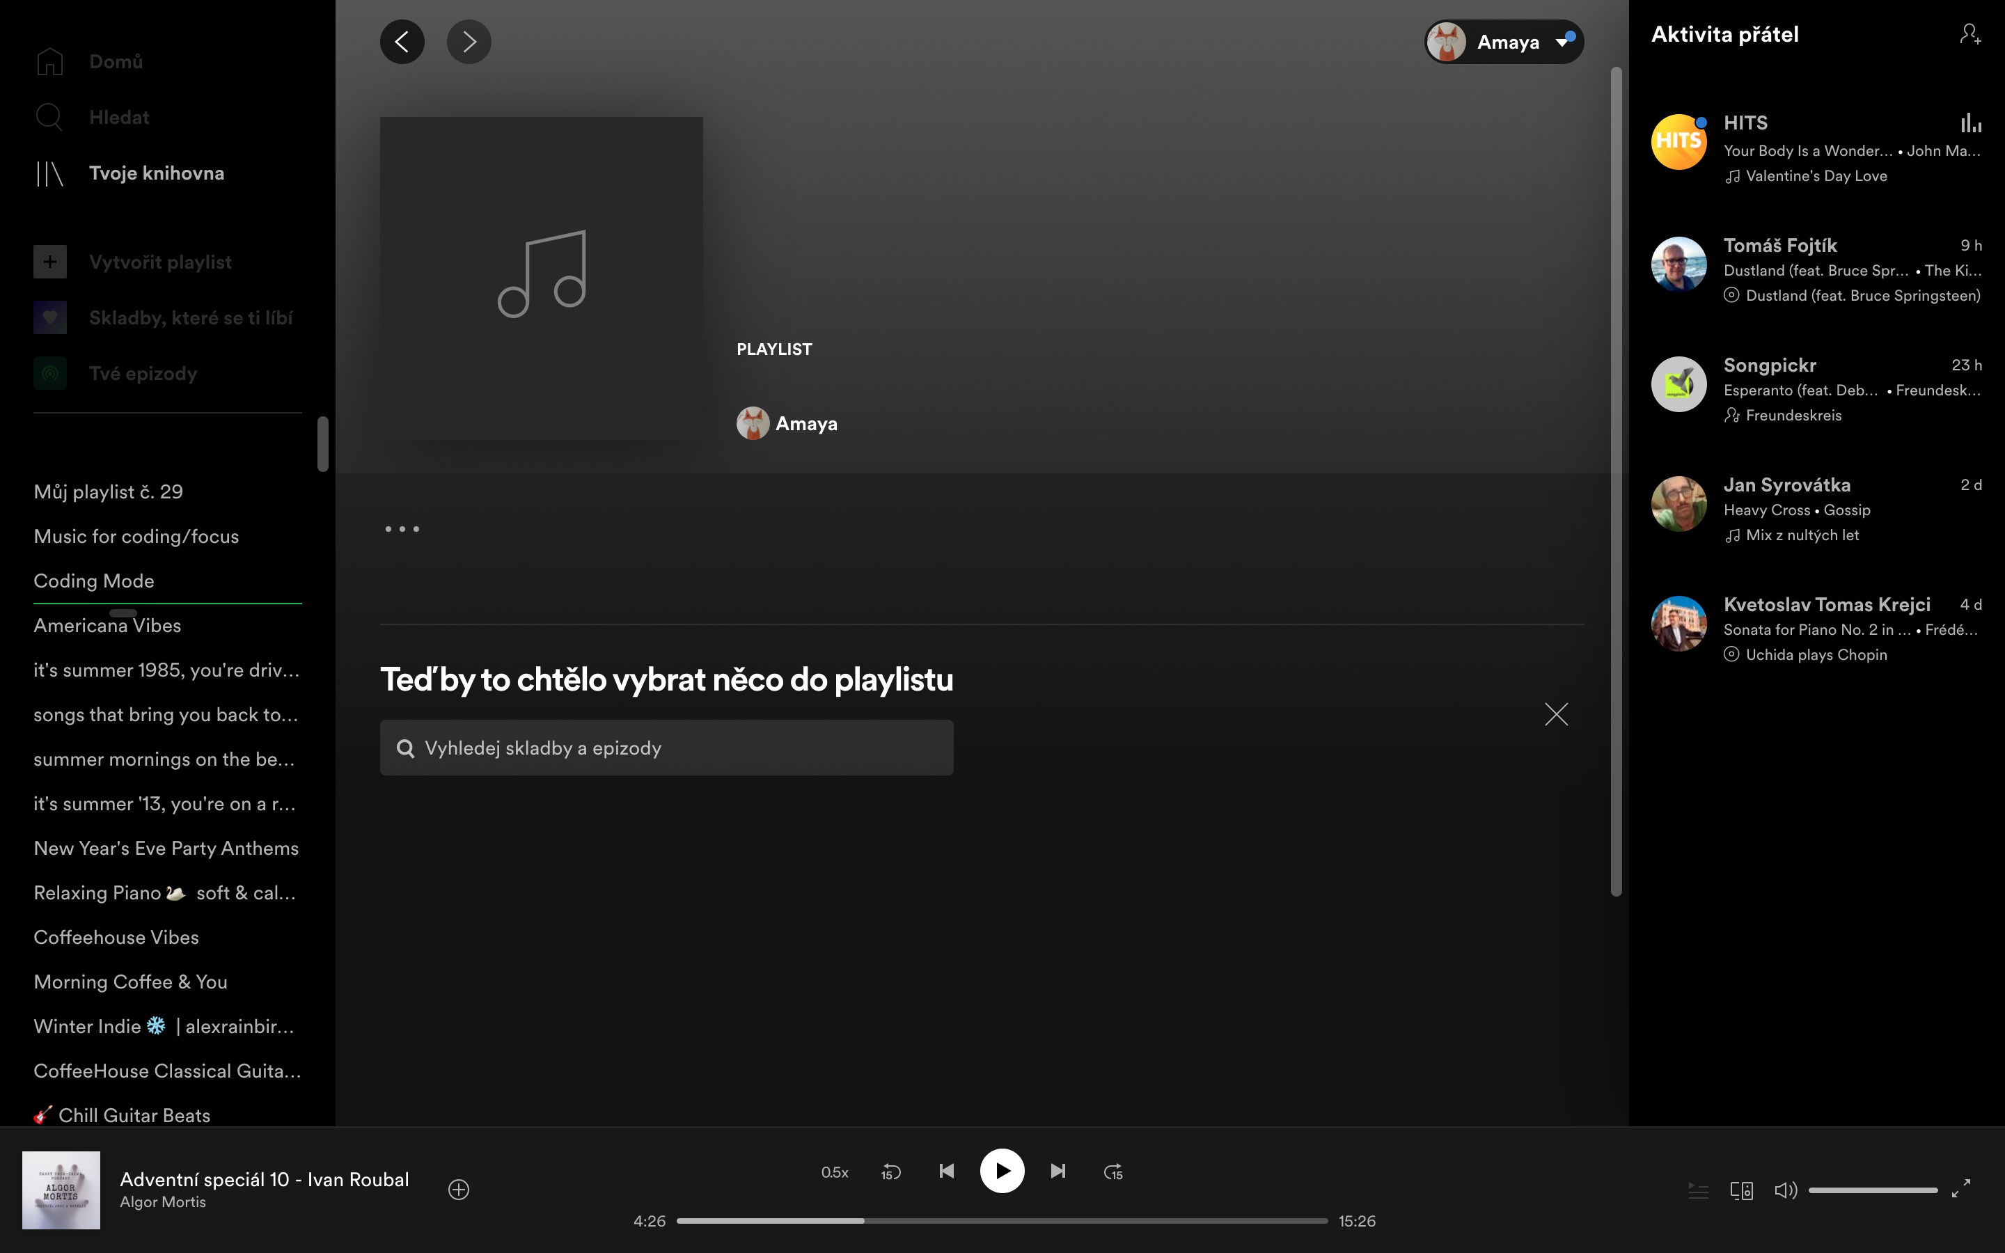Open the Coffeehouse Vibes playlist

pyautogui.click(x=116, y=937)
